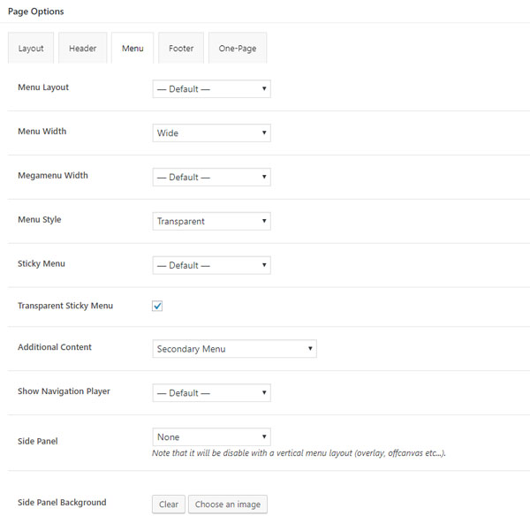Image resolution: width=530 pixels, height=531 pixels.
Task: Expand the Show Navigation Player dropdown
Action: tap(212, 393)
